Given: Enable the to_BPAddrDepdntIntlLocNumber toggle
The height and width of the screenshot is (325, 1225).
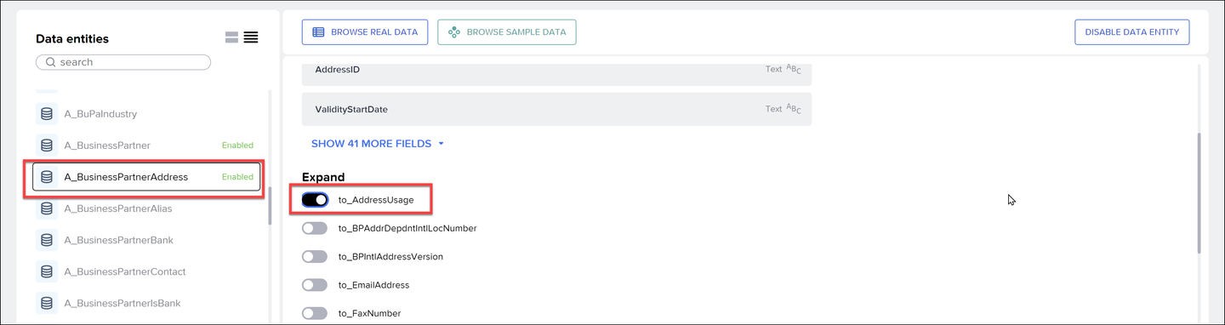Looking at the screenshot, I should click(x=315, y=228).
